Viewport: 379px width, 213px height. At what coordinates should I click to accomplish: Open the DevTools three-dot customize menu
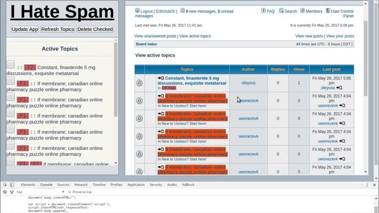pos(367,185)
